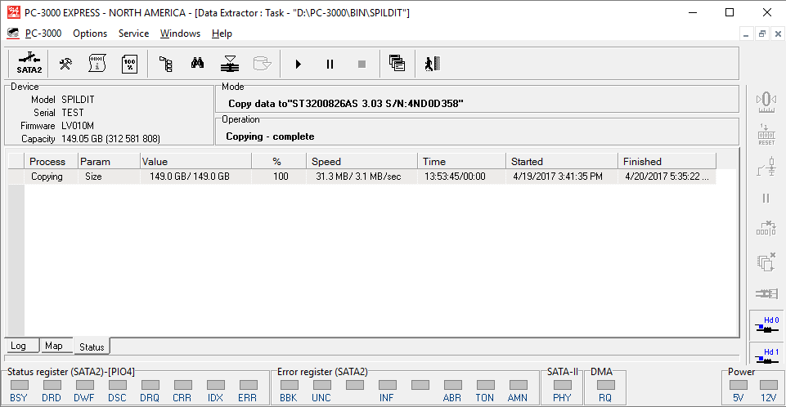The image size is (786, 407).
Task: Click the 149.0 GB/ 149.0 GB value cell
Action: point(196,177)
